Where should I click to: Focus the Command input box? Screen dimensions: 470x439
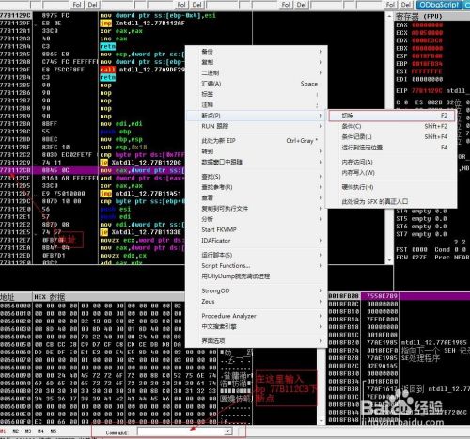click(x=181, y=431)
